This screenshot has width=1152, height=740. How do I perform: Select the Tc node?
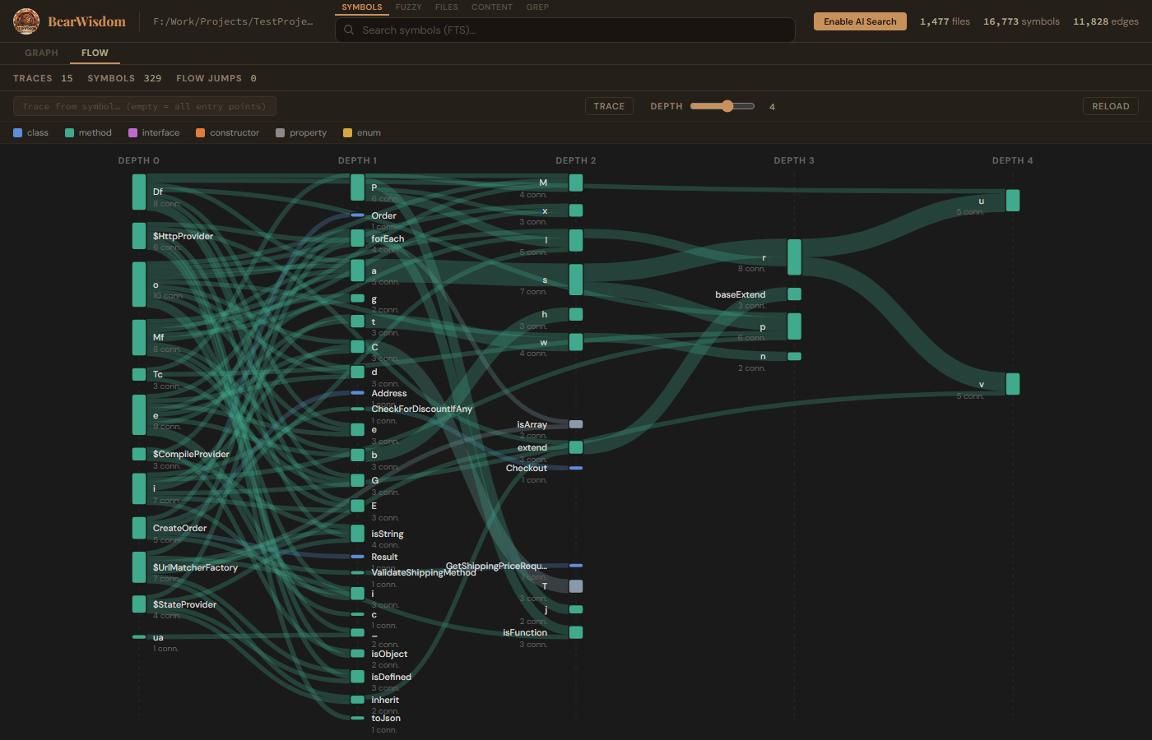coord(139,374)
